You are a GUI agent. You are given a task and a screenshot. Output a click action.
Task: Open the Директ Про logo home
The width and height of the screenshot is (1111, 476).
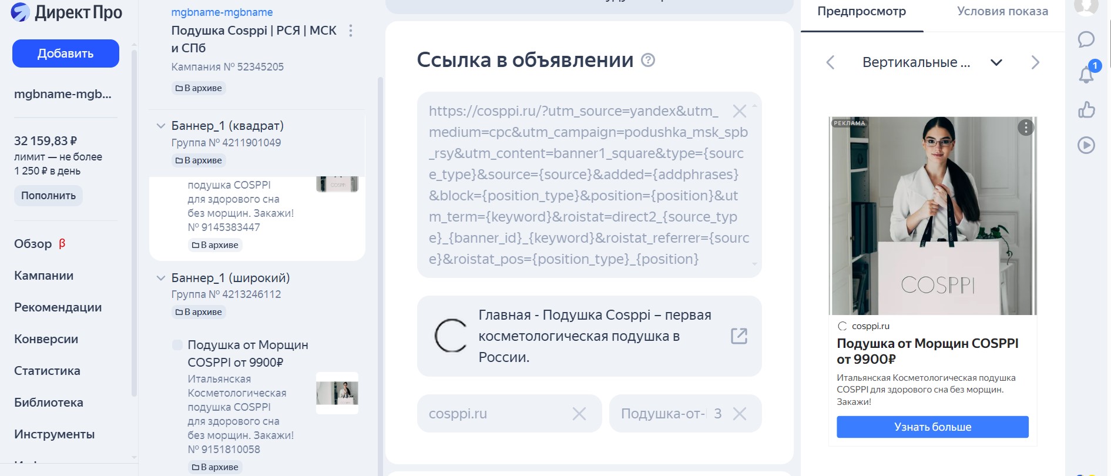click(x=66, y=12)
